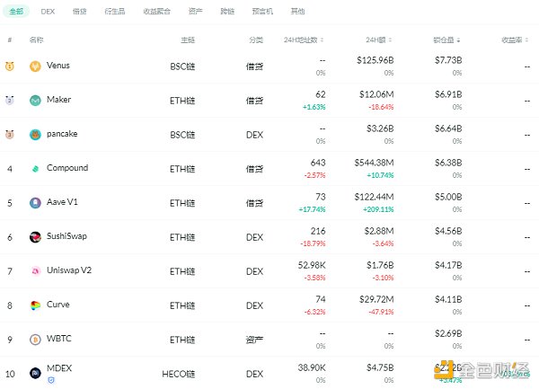Viewport: 539px width, 389px height.
Task: Sort by 锁仓量 column arrows
Action: [x=458, y=40]
